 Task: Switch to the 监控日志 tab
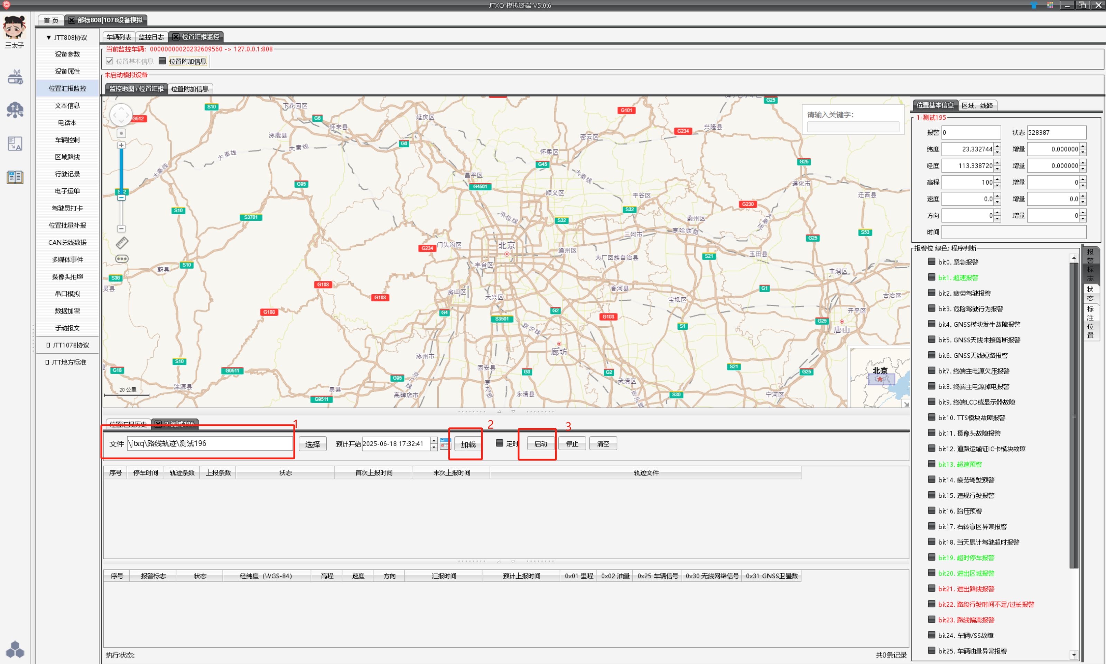pos(151,37)
